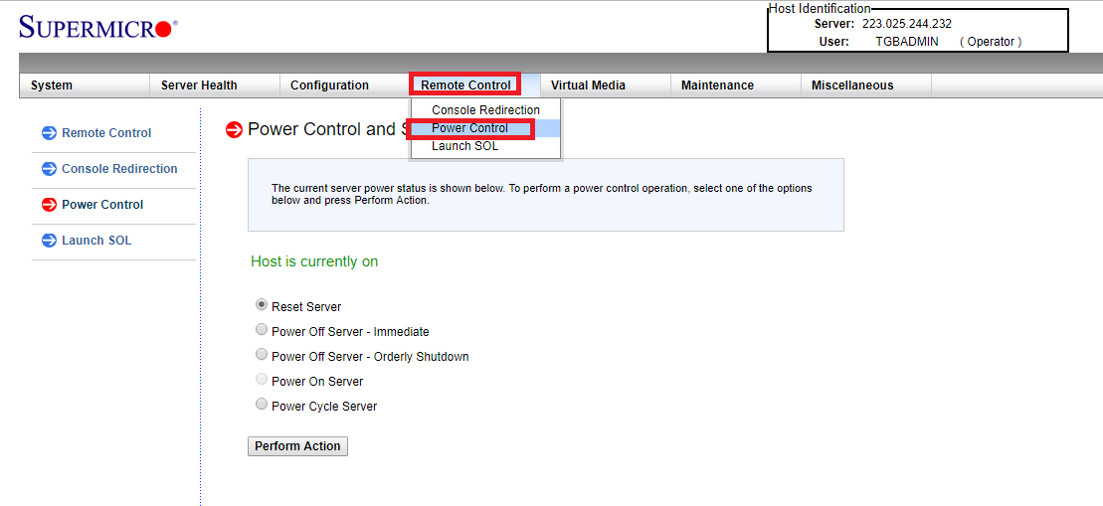Viewport: 1103px width, 506px height.
Task: Select the Power On Server radio button
Action: (x=262, y=380)
